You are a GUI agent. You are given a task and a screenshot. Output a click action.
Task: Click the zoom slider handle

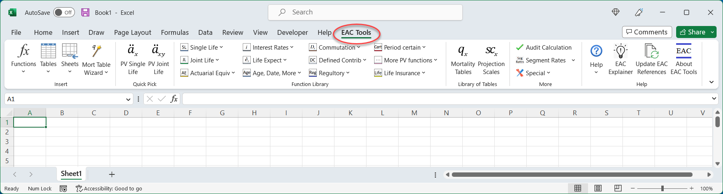tap(663, 188)
